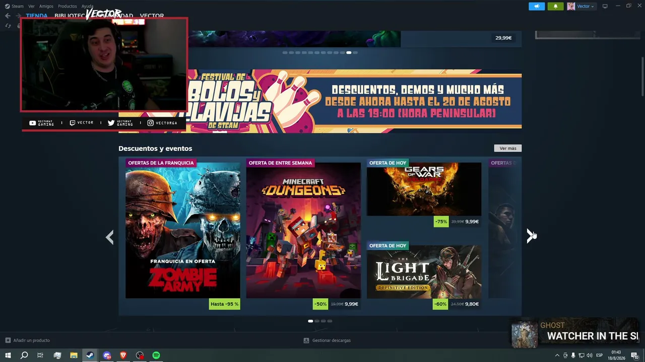Click the OFERTA DE ENTRE SEMANA label
This screenshot has height=362, width=645.
click(280, 163)
